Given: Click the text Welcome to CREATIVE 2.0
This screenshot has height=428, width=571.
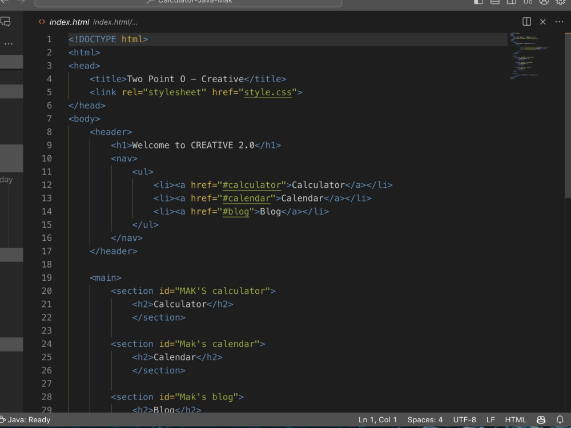Looking at the screenshot, I should [x=193, y=145].
